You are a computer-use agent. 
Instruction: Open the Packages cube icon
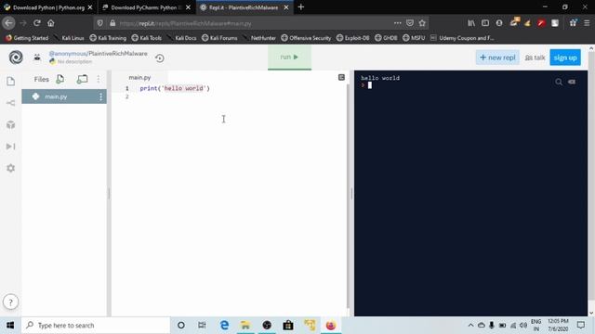pyautogui.click(x=10, y=124)
